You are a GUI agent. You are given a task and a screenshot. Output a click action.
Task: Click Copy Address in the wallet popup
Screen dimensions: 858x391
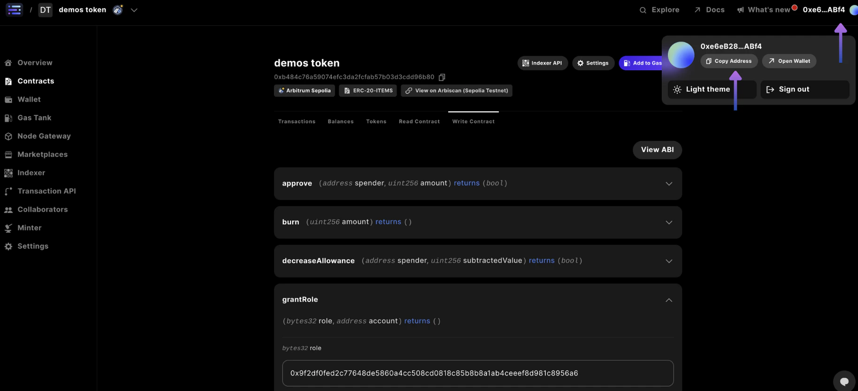[x=729, y=61]
